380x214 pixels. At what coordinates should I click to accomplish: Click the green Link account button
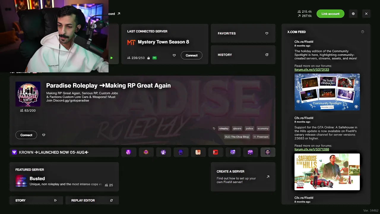click(x=330, y=14)
